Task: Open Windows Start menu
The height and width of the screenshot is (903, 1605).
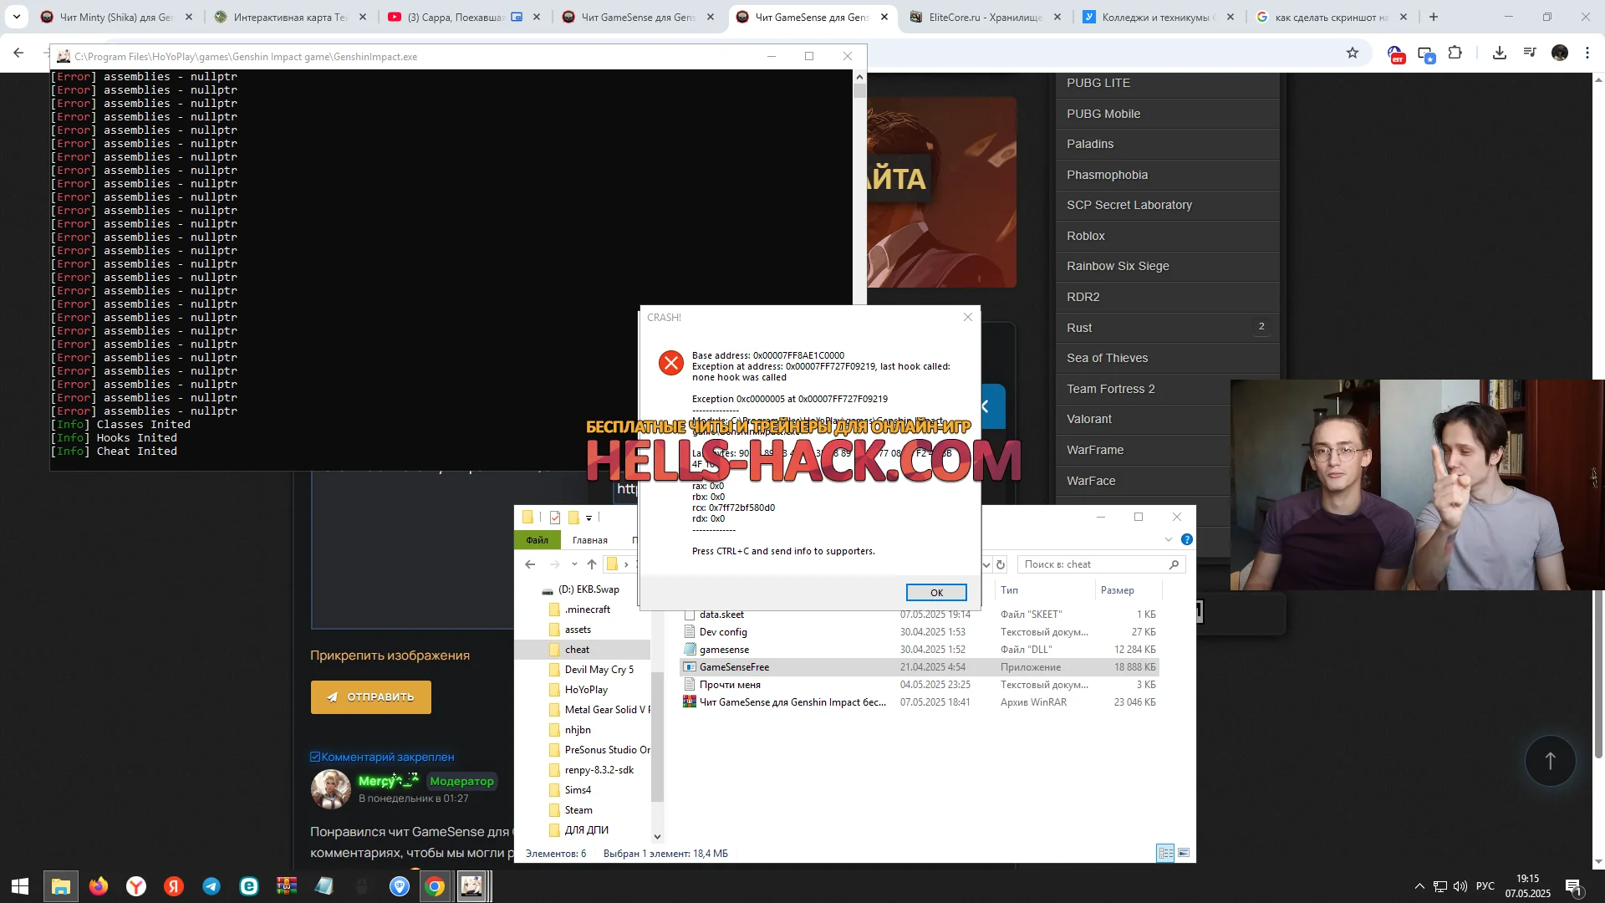Action: click(20, 886)
